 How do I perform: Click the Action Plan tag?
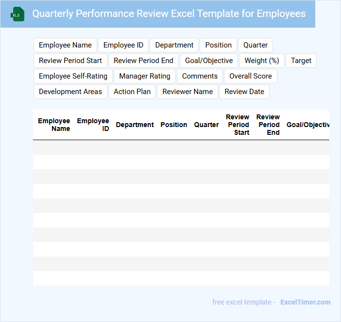tap(132, 92)
